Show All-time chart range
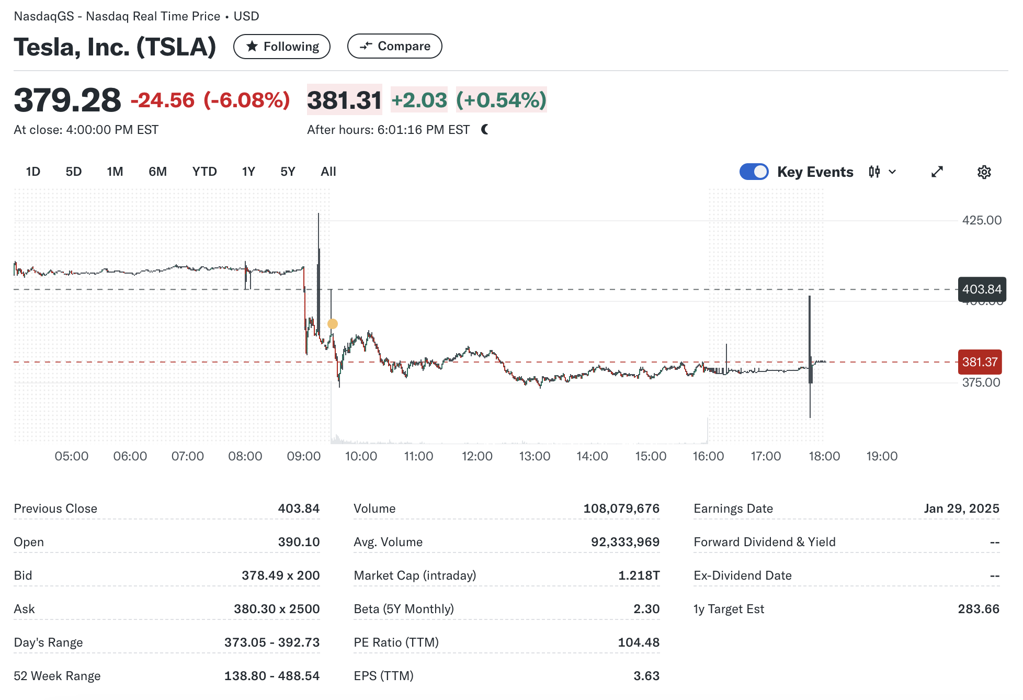Screen dimensions: 1023x700 [328, 172]
